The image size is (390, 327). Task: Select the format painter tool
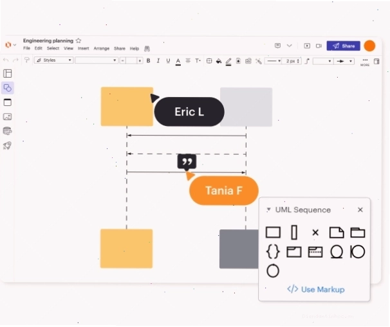pos(26,60)
